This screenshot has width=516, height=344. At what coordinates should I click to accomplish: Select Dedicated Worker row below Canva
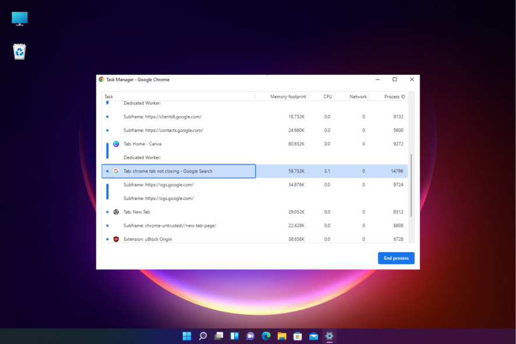[x=255, y=157]
